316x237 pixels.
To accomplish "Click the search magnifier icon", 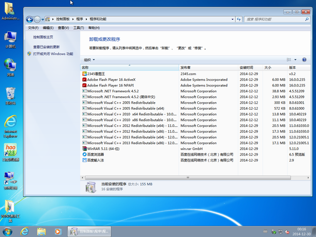I will pos(307,19).
